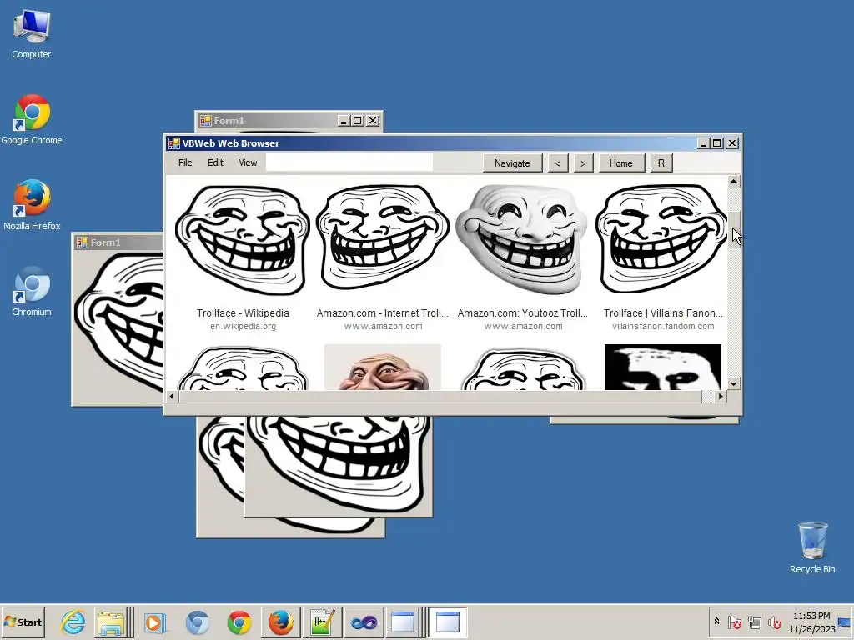Open the Edit menu in VBWeb
Screen dimensions: 854x640
pyautogui.click(x=215, y=162)
